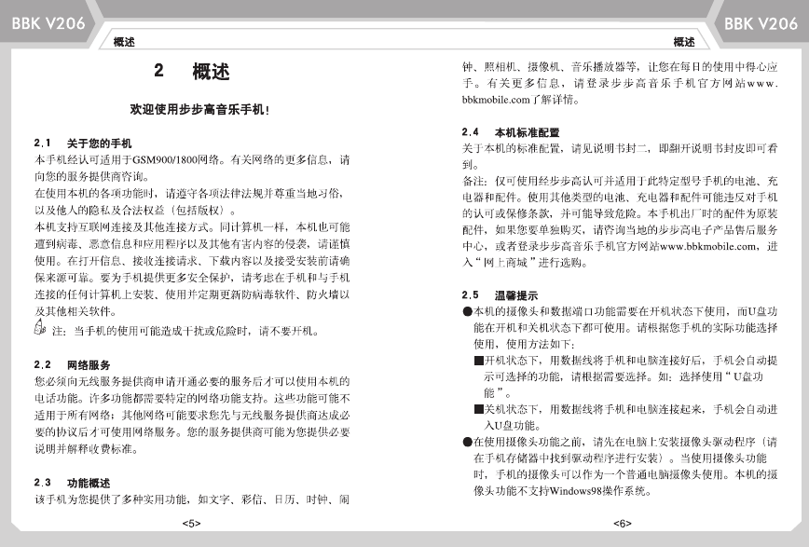809x547 pixels.
Task: Select the quoted text "网上商城"
Action: (505, 263)
